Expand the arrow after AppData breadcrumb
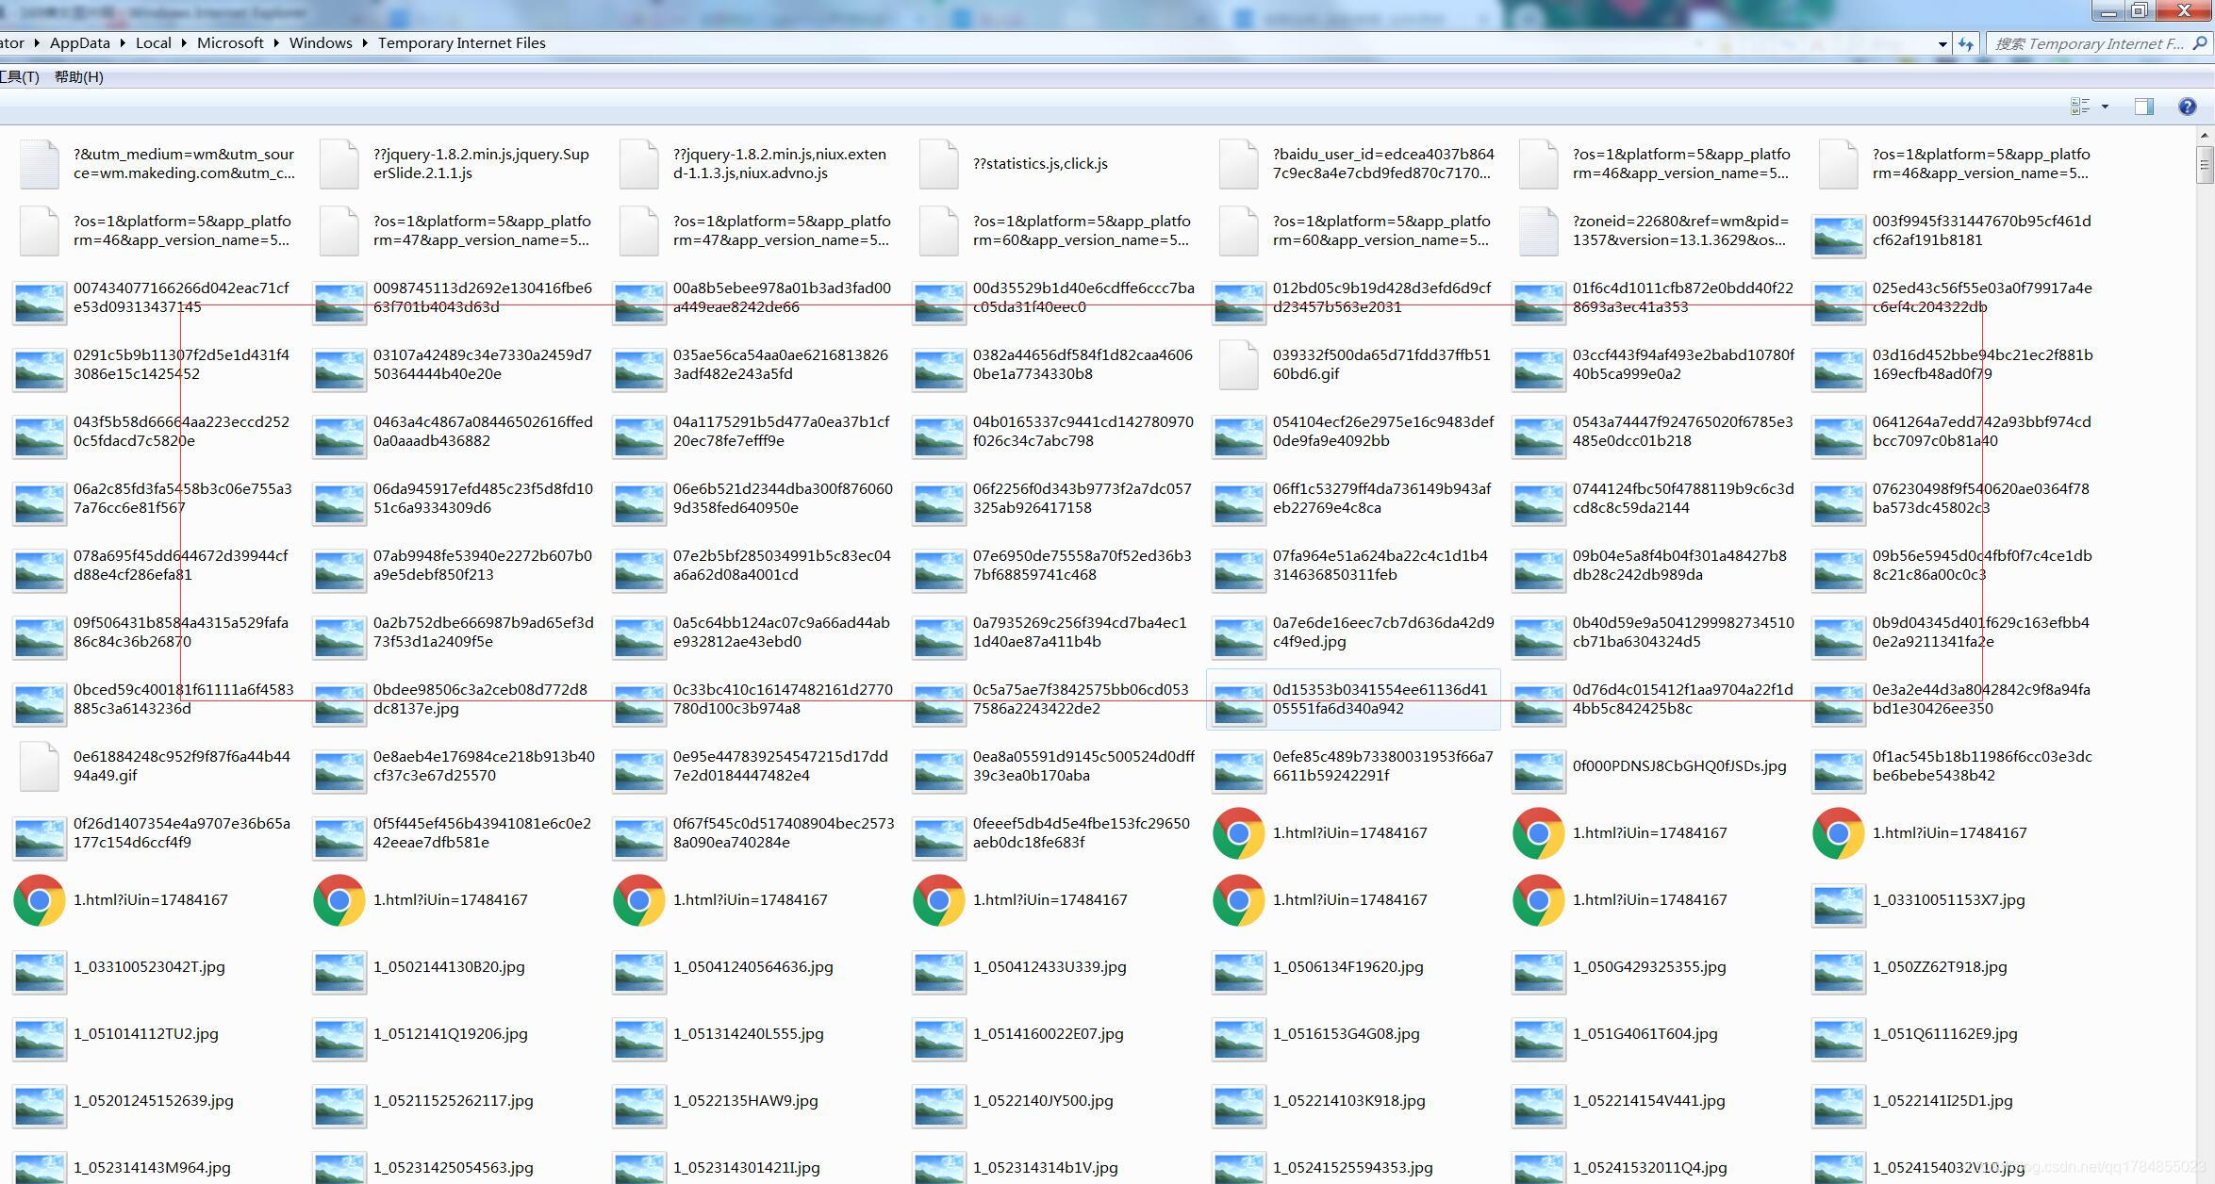 click(123, 43)
